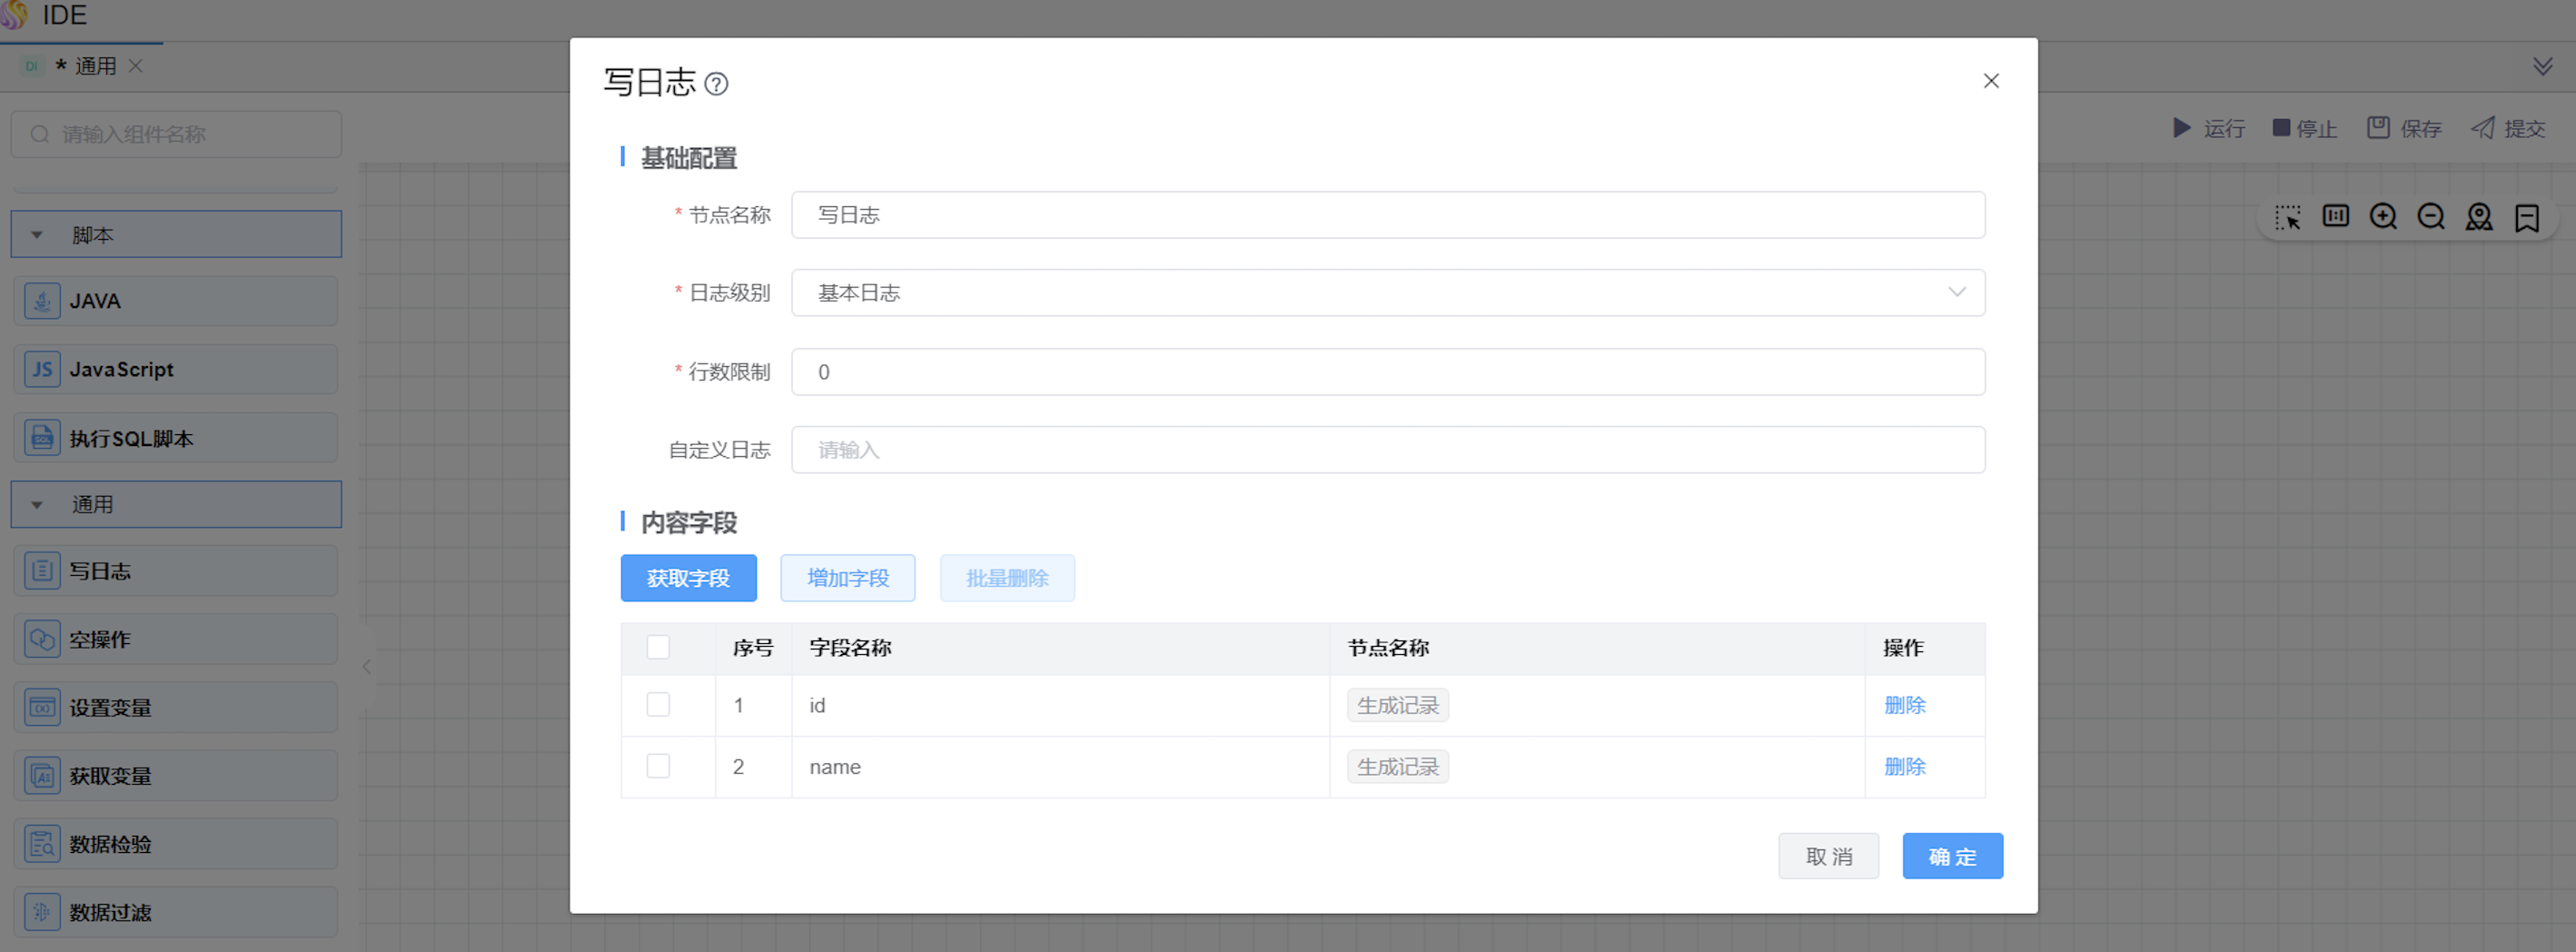The image size is (2576, 952).
Task: Collapse the 脚本 category group
Action: [x=38, y=235]
